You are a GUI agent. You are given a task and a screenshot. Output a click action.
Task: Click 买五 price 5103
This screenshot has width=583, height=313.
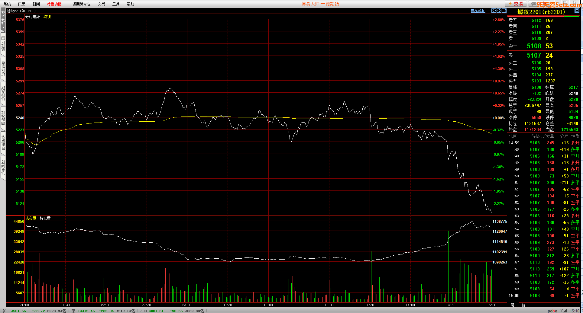pos(536,81)
